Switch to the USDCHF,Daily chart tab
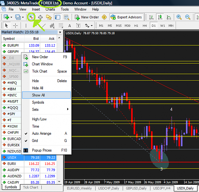Screen dimensions: 199x192 (x=109, y=188)
